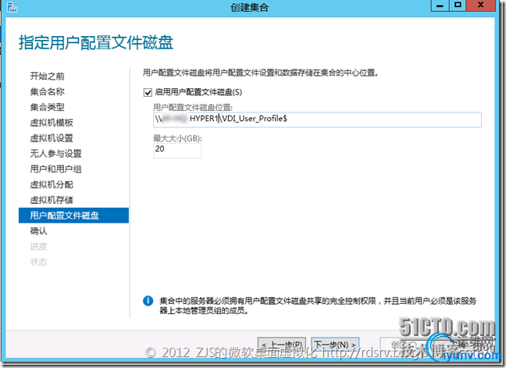Close the 创建集合 window
The image size is (506, 368).
(x=480, y=5)
